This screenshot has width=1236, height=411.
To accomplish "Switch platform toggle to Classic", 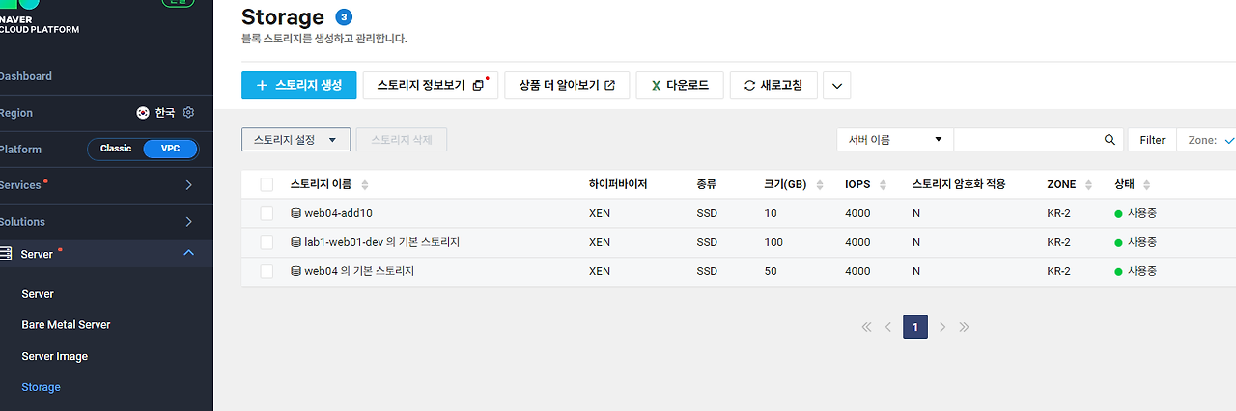I will point(116,149).
